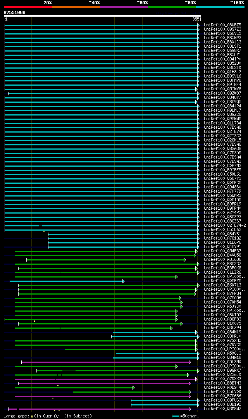Open hit UniRef100_Q56VL5
The width and height of the screenshot is (248, 419).
pyautogui.click(x=222, y=34)
